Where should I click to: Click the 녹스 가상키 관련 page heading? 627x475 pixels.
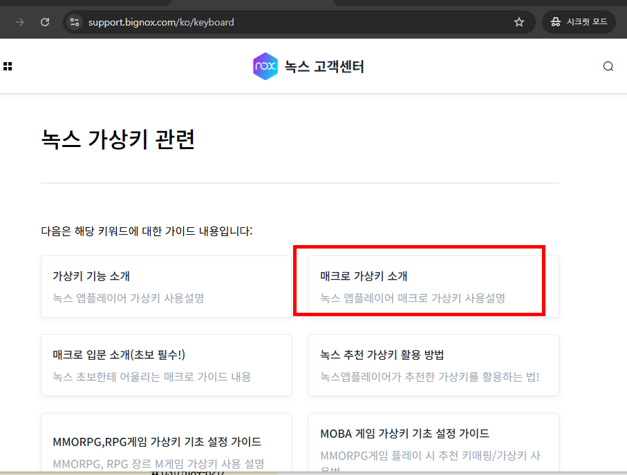click(x=118, y=139)
